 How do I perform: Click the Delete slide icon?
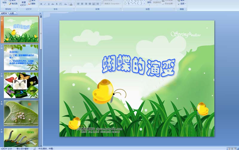pyautogui.click(x=33, y=4)
